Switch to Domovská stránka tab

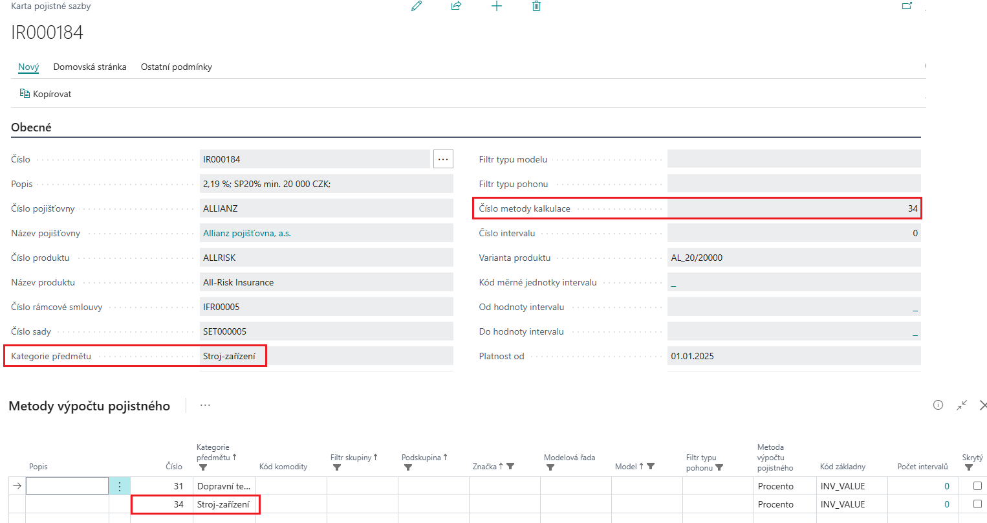pos(90,67)
